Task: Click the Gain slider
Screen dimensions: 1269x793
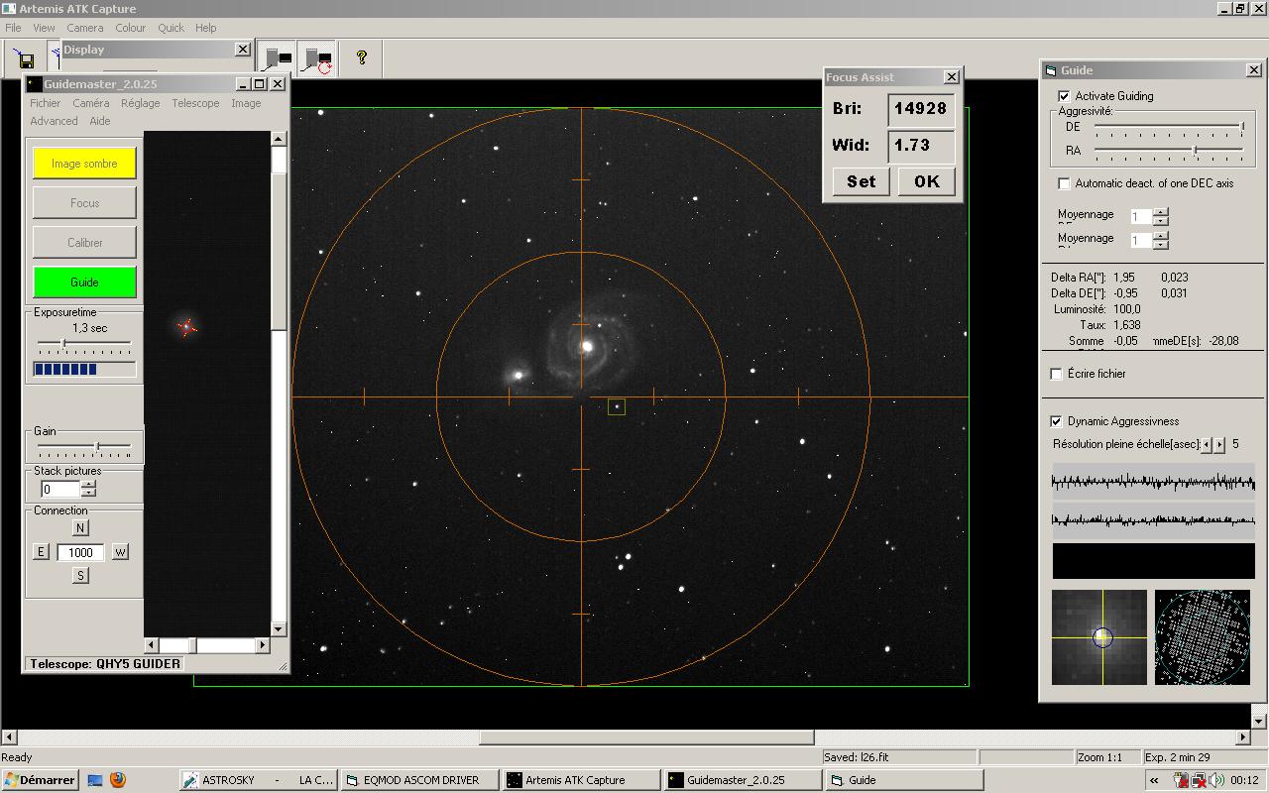Action: click(x=84, y=446)
